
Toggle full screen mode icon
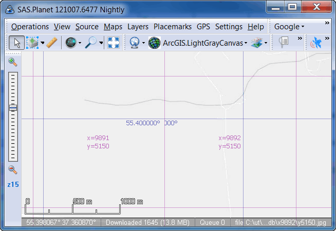coord(114,43)
